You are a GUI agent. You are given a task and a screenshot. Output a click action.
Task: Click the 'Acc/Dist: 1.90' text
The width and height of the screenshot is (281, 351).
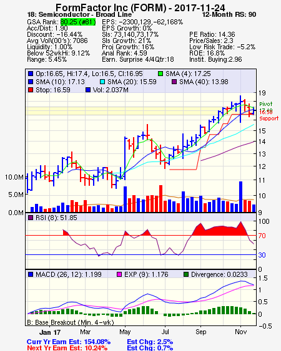point(47,28)
